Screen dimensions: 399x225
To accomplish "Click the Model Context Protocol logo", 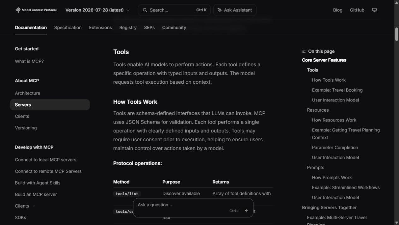I will [x=36, y=10].
